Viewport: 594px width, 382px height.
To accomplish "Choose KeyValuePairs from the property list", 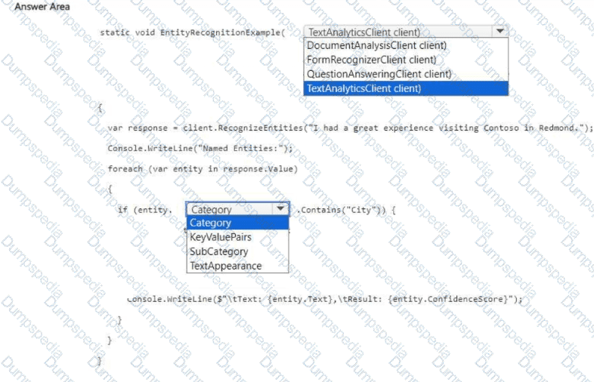I will [220, 237].
